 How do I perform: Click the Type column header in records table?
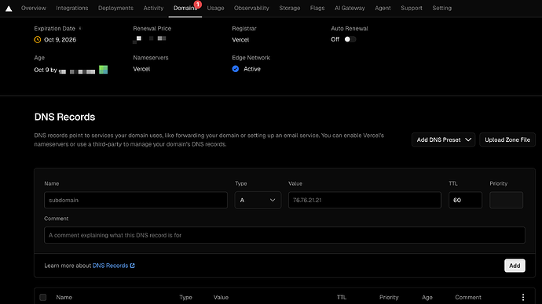(x=185, y=297)
